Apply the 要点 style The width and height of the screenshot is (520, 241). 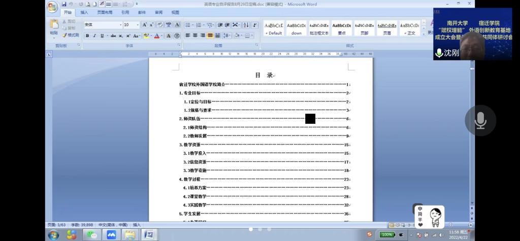341,29
